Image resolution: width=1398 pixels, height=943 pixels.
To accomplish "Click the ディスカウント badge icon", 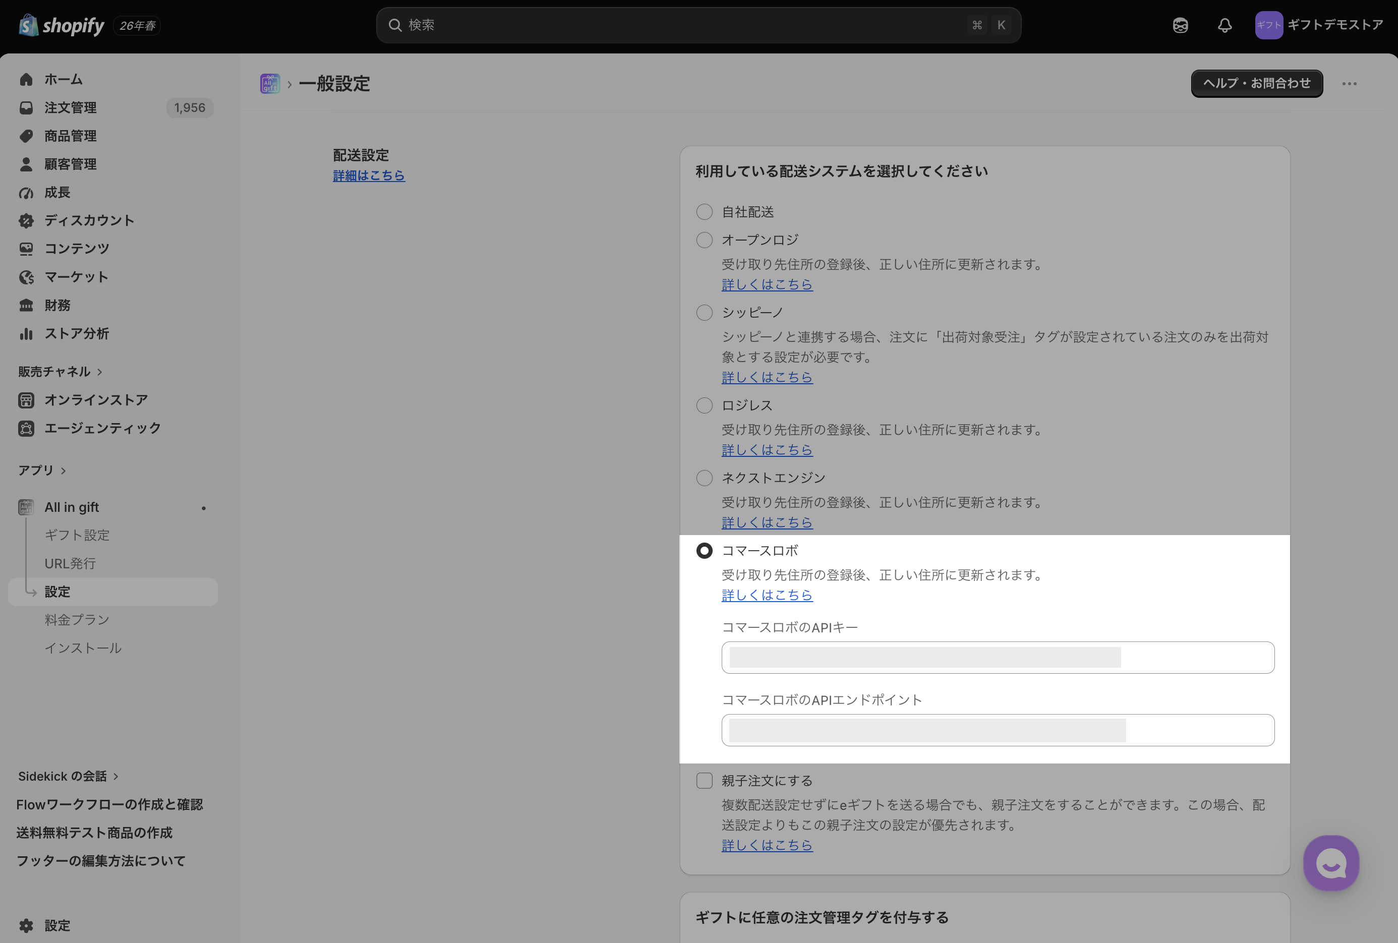I will pyautogui.click(x=26, y=221).
